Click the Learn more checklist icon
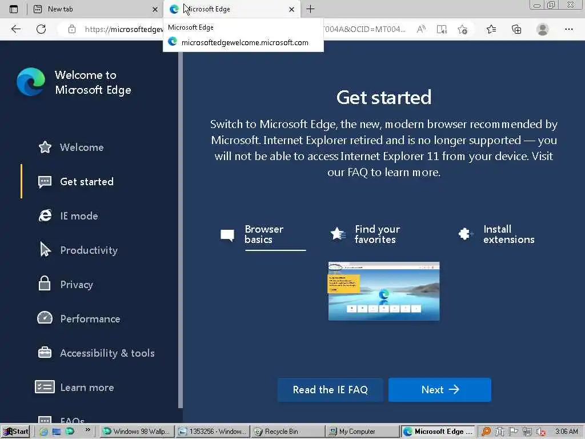The image size is (585, 439). pyautogui.click(x=45, y=387)
